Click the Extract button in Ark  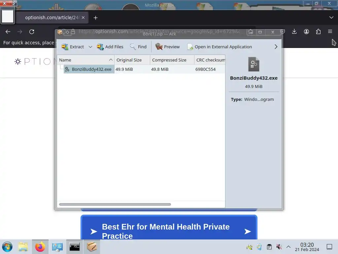pyautogui.click(x=73, y=47)
